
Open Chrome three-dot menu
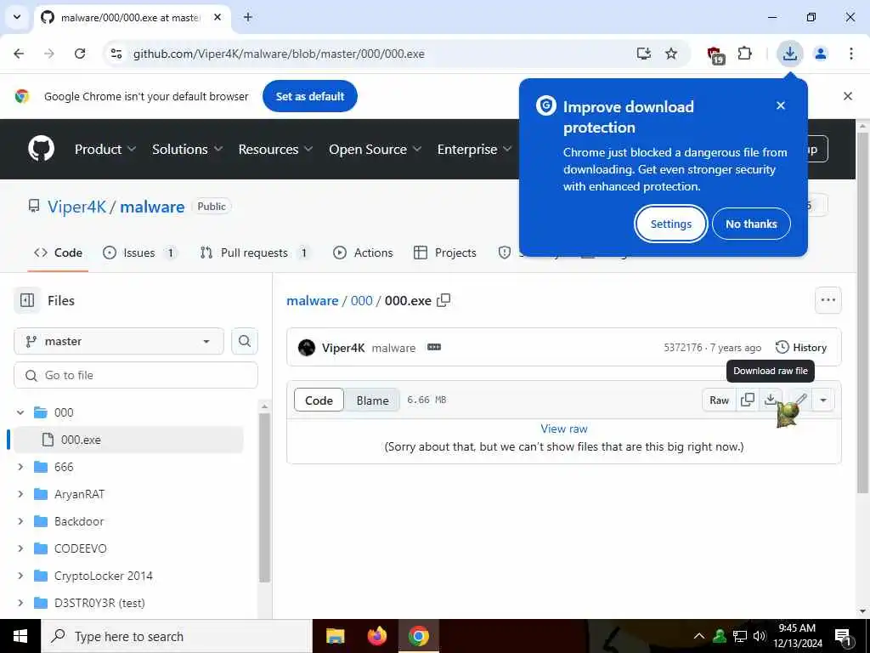point(851,54)
